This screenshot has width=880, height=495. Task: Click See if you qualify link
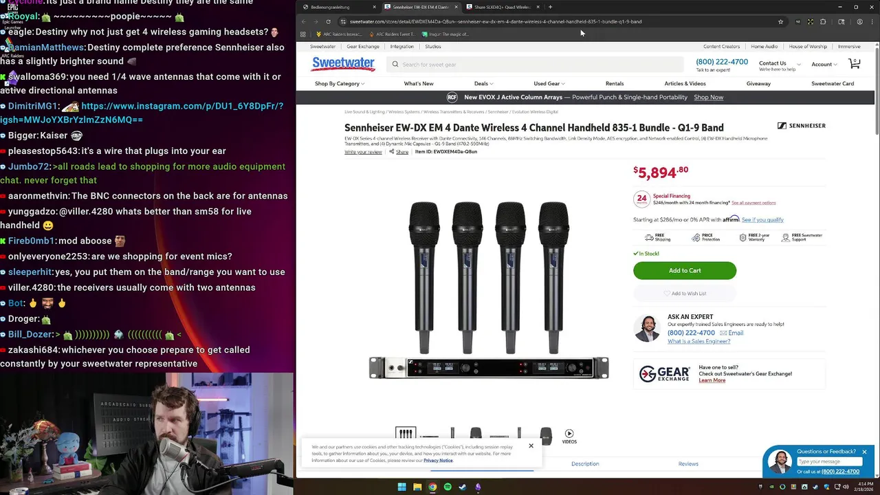click(x=762, y=220)
